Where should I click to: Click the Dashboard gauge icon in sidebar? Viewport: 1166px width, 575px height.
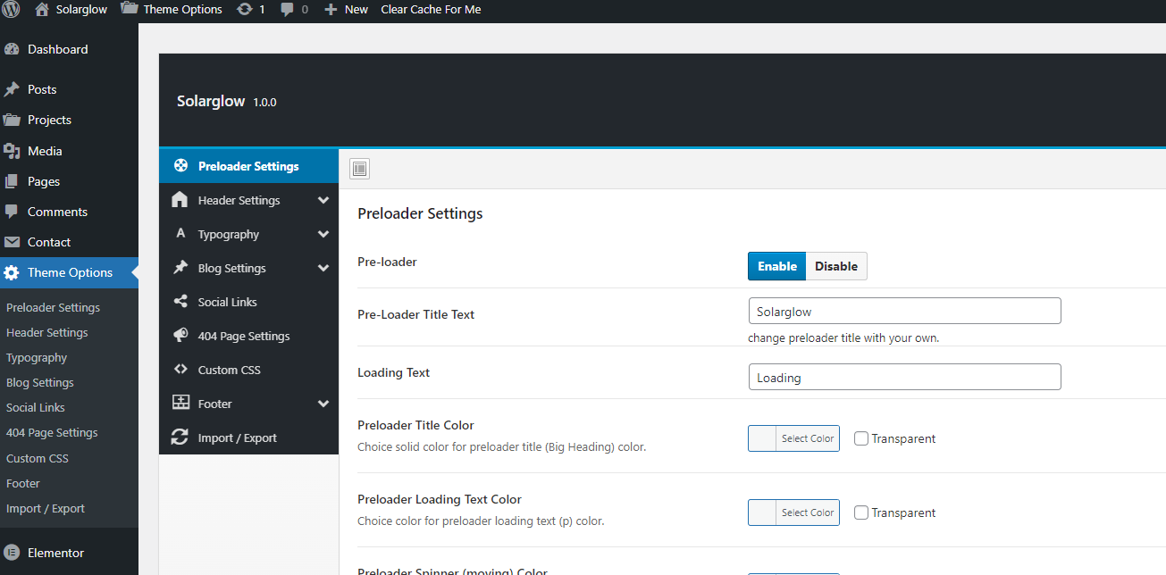12,49
